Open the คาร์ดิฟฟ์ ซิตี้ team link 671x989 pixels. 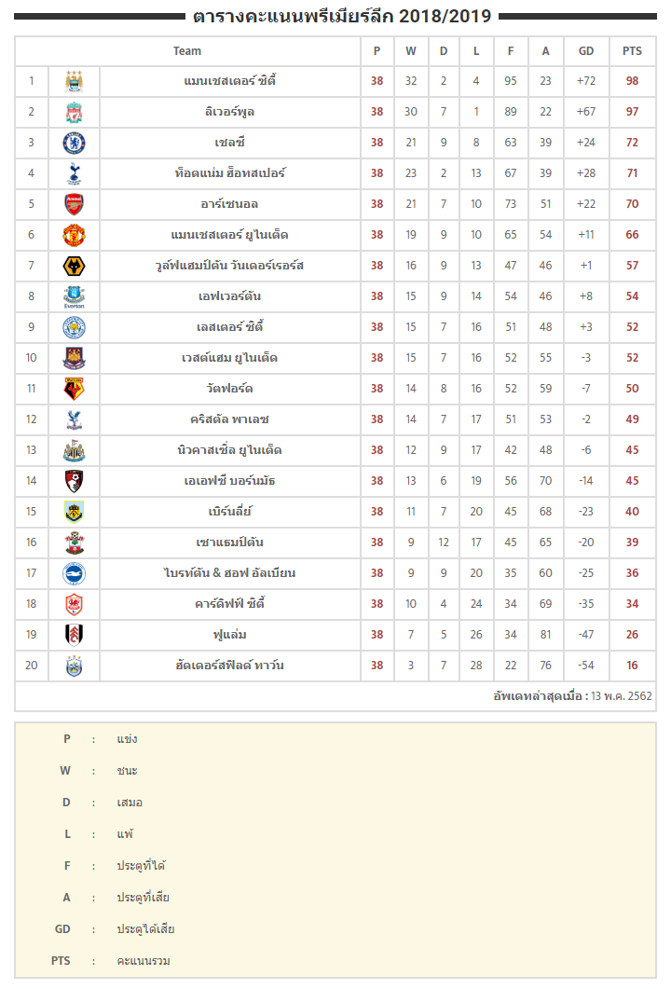[x=229, y=604]
